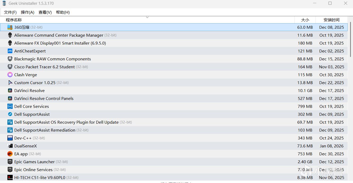Select DaVinci Resolve Control Panels row

[174, 98]
